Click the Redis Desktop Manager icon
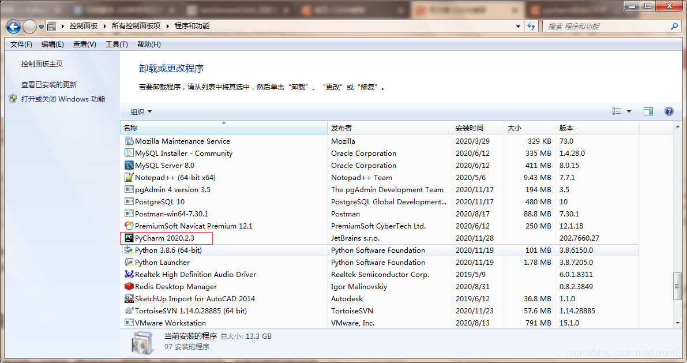687x363 pixels. pos(129,286)
